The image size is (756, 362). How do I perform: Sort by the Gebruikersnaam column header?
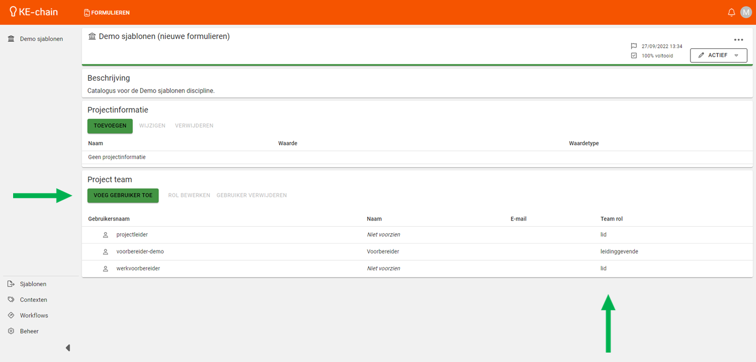[109, 219]
